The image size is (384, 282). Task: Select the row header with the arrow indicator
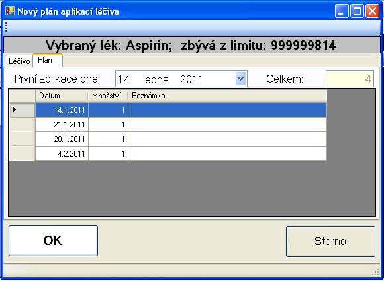(22, 110)
